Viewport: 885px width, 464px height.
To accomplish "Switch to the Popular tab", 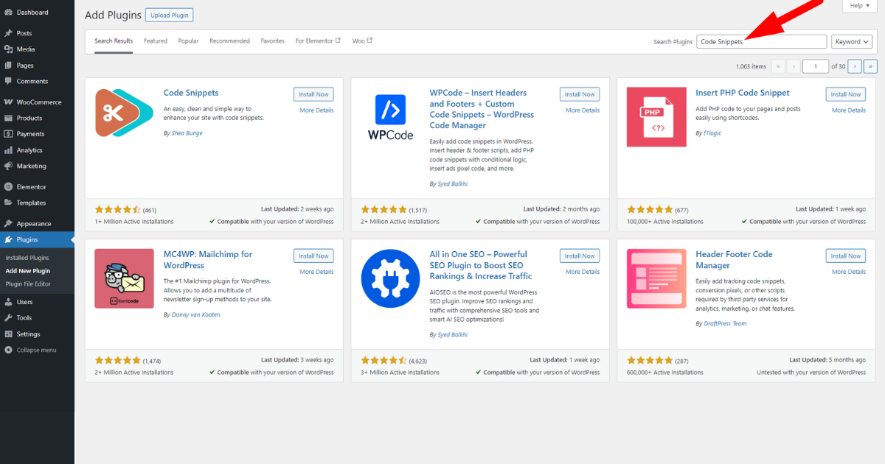I will click(x=188, y=41).
